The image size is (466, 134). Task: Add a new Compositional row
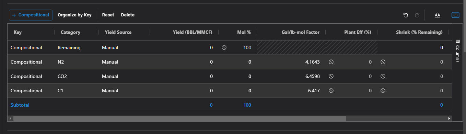click(31, 15)
